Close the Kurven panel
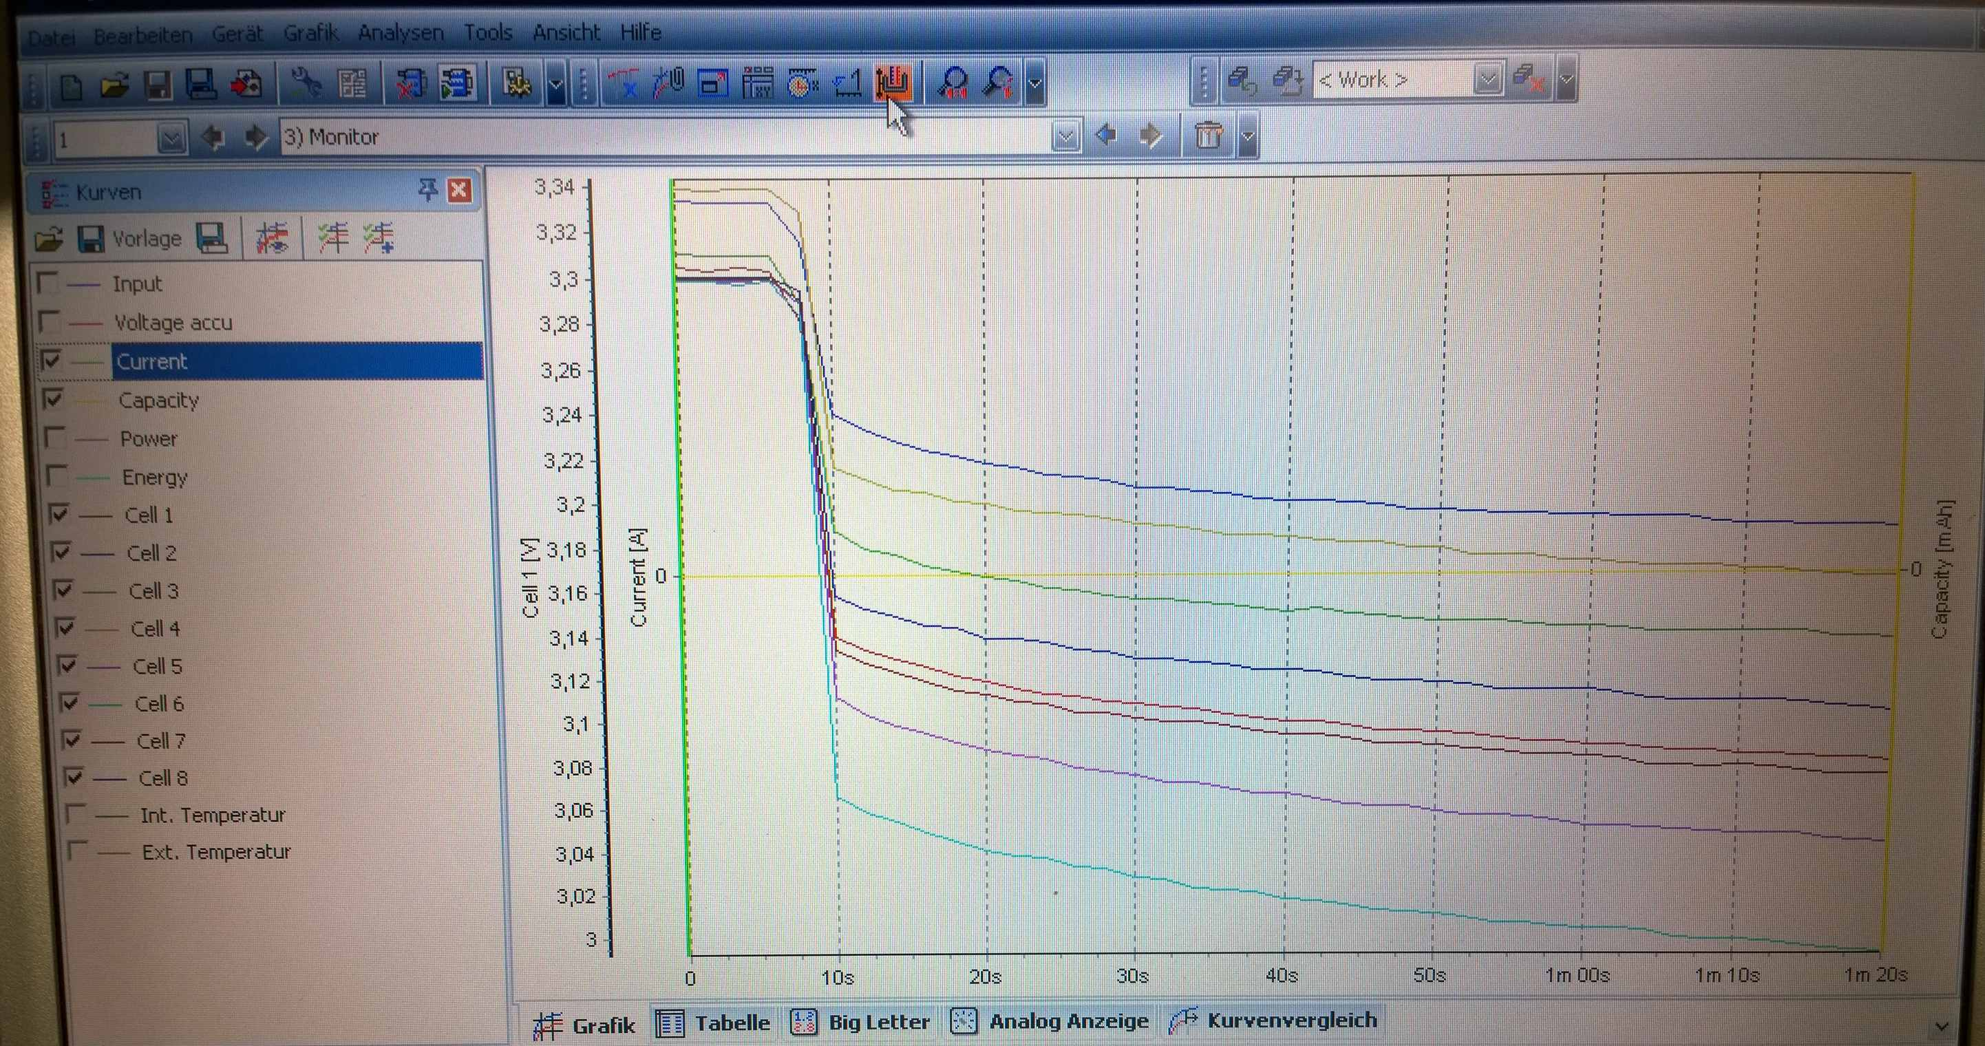1985x1046 pixels. coord(459,189)
